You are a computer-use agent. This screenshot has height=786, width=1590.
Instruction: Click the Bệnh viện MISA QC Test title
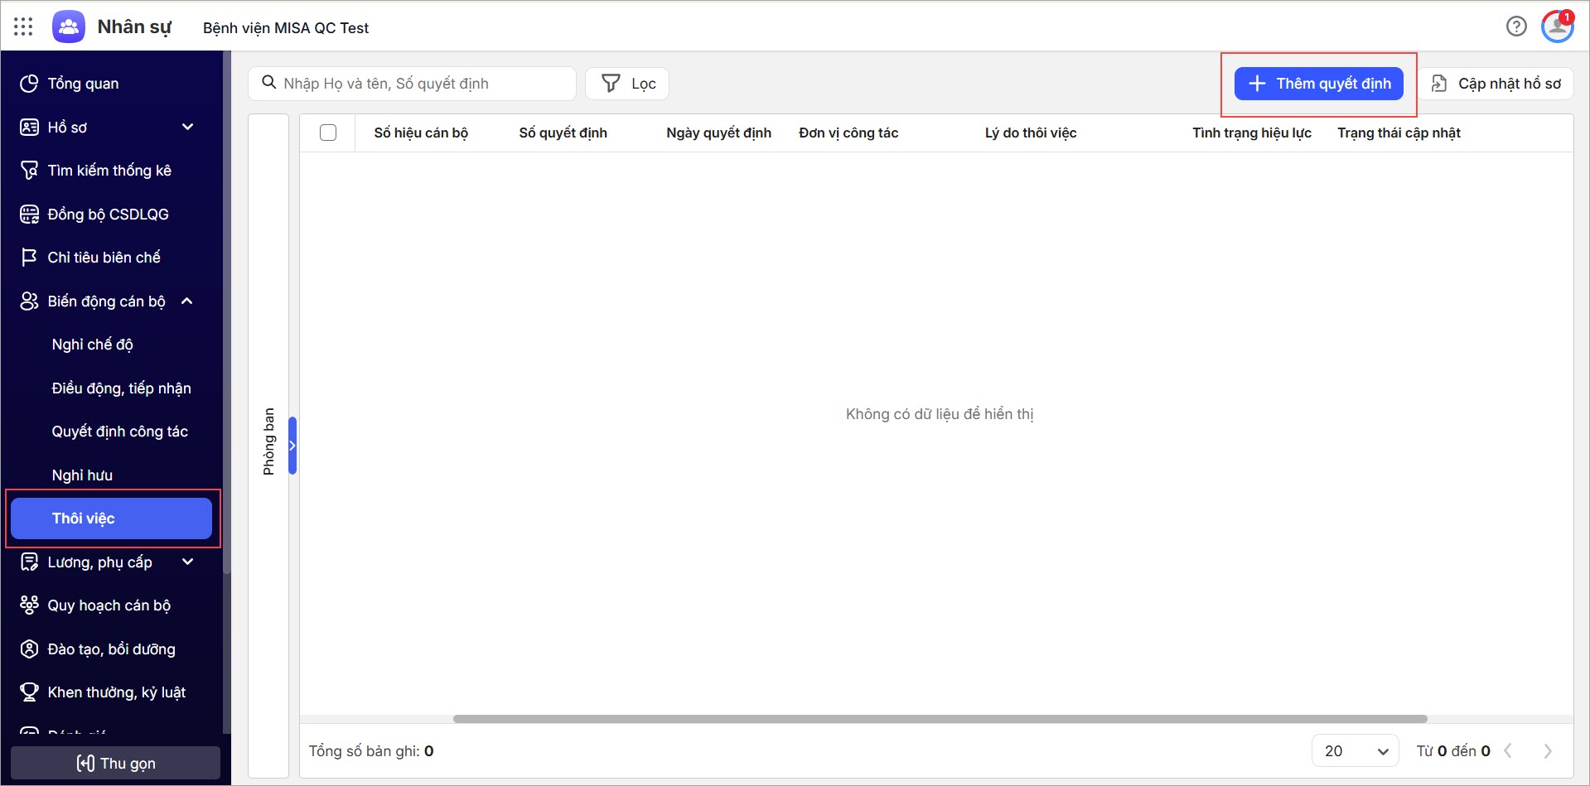tap(286, 27)
